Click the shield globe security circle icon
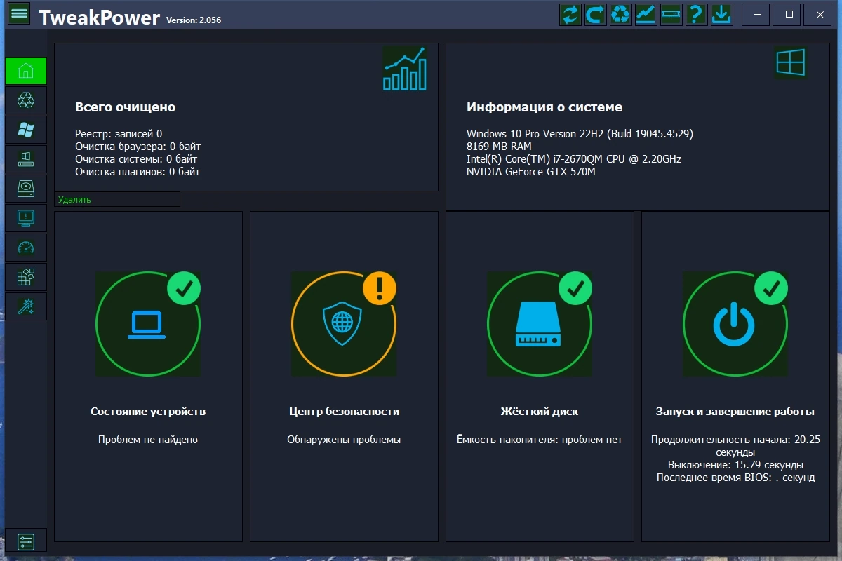Viewport: 842px width, 561px height. 343,324
